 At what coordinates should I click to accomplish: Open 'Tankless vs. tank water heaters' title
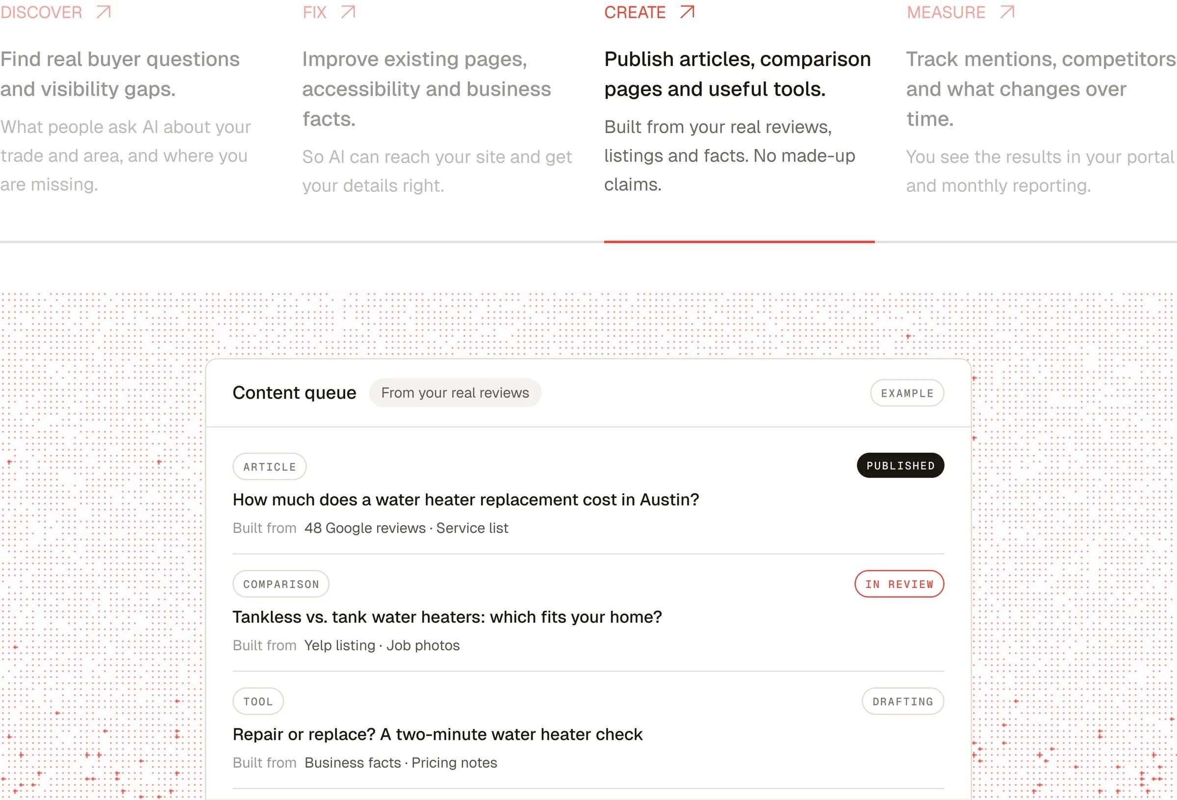click(447, 617)
